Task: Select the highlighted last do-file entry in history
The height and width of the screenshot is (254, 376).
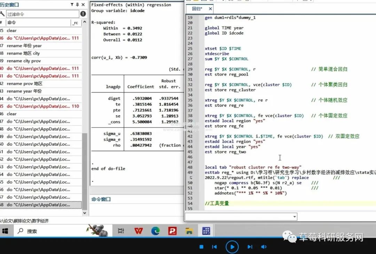Action: 41,205
